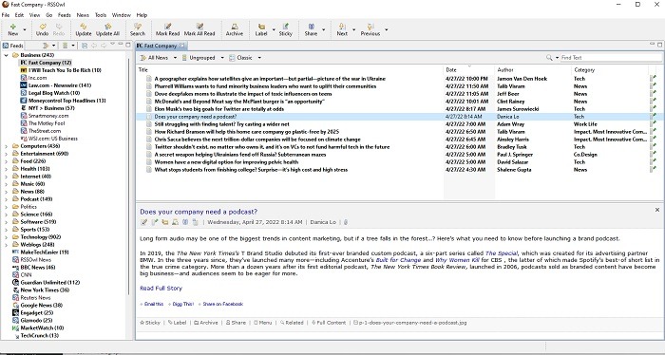Click the Share toolbar icon
The image size is (665, 355).
click(x=311, y=29)
